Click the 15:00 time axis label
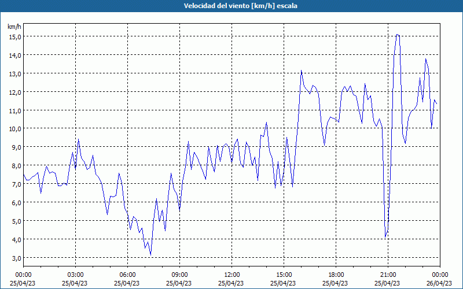The height and width of the screenshot is (289, 463). pos(284,275)
